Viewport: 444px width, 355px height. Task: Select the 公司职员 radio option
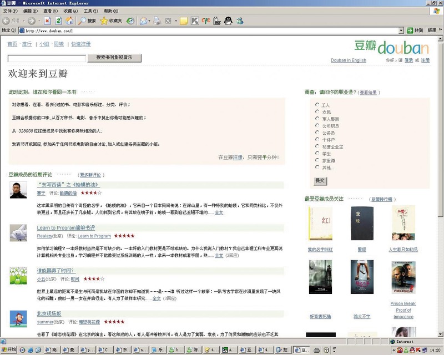click(x=317, y=125)
